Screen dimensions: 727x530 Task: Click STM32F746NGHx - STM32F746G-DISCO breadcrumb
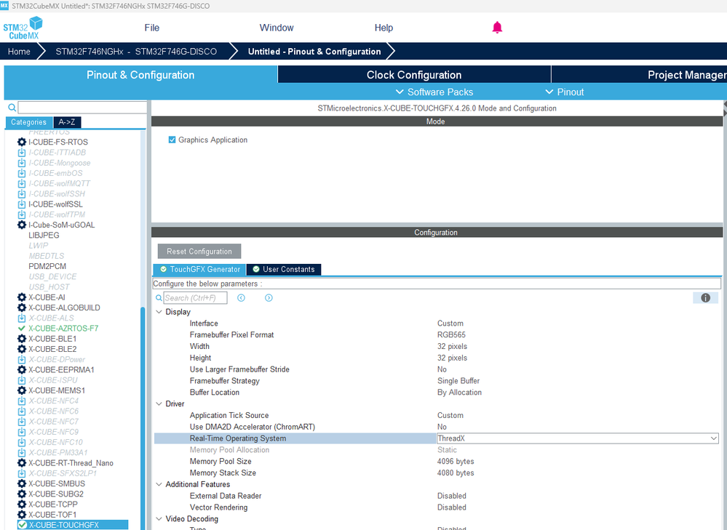pyautogui.click(x=136, y=52)
